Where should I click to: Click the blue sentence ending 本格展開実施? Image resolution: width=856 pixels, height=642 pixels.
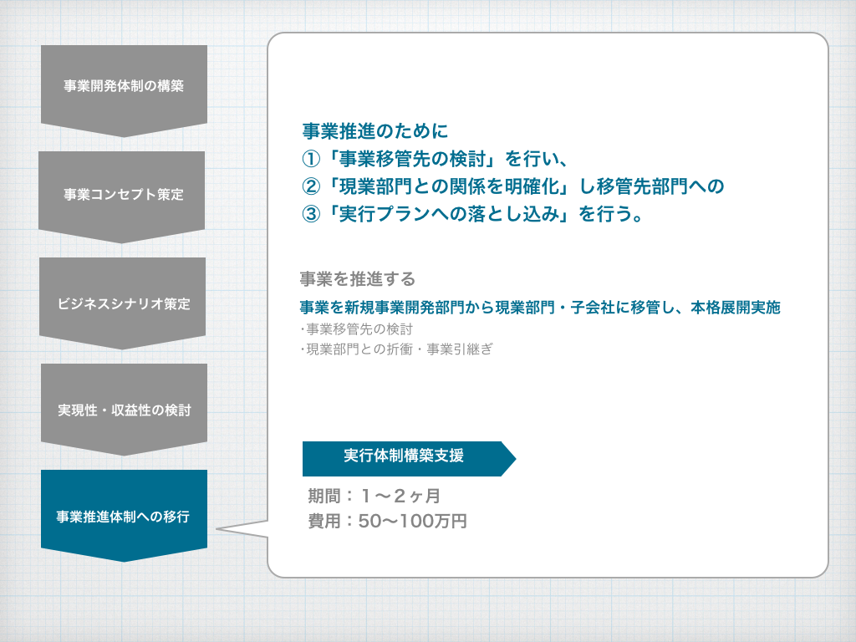click(x=540, y=308)
